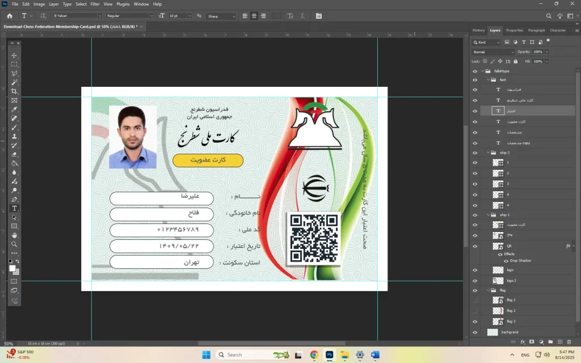Open Google Chrome from the taskbar
The height and width of the screenshot is (363, 581).
tap(314, 355)
